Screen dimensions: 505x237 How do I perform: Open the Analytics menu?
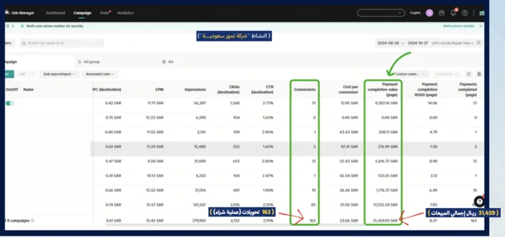[x=126, y=13]
